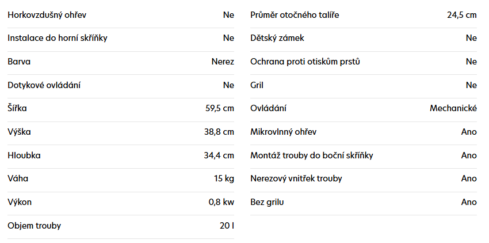Click the 'Nerez' value for Barva

(223, 62)
